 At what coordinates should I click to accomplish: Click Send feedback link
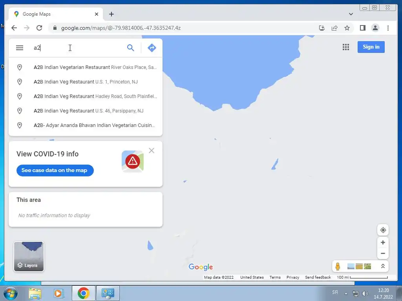point(318,277)
